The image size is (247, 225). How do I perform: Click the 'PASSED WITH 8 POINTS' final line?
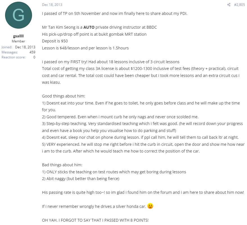95,220
